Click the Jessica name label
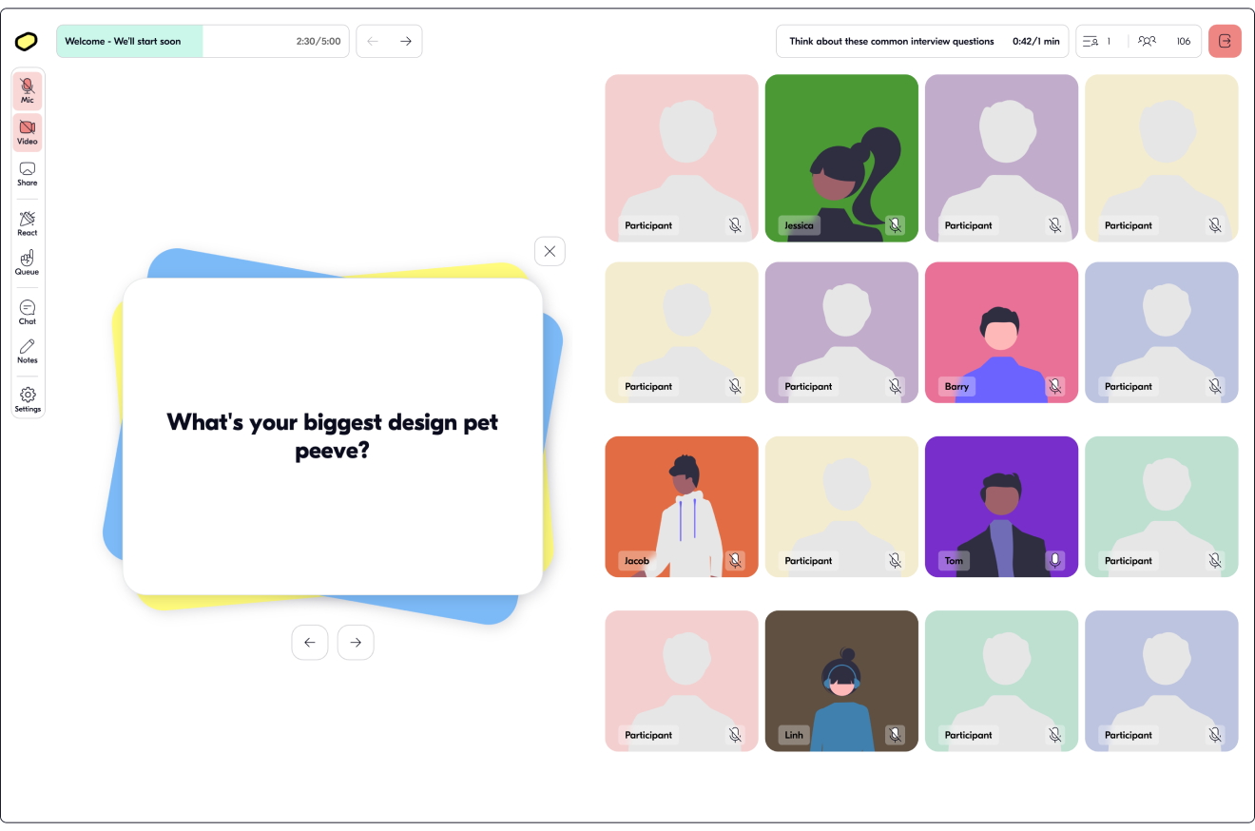The height and width of the screenshot is (831, 1255). coord(800,225)
